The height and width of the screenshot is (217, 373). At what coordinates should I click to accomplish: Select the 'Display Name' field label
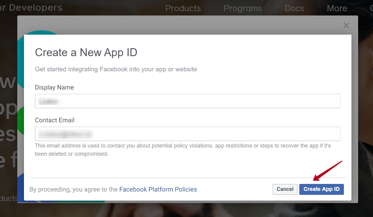(x=54, y=87)
